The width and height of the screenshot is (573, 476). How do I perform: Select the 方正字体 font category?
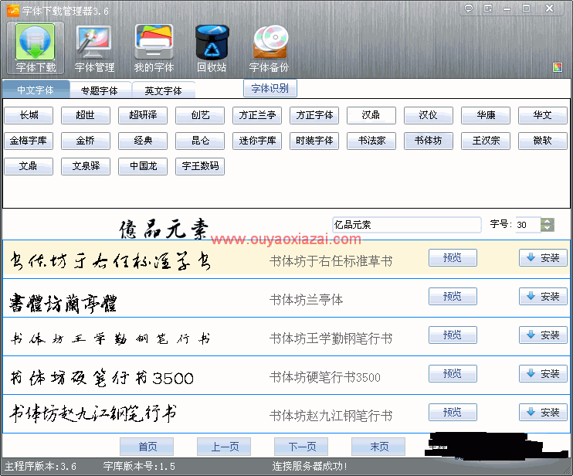(x=314, y=115)
